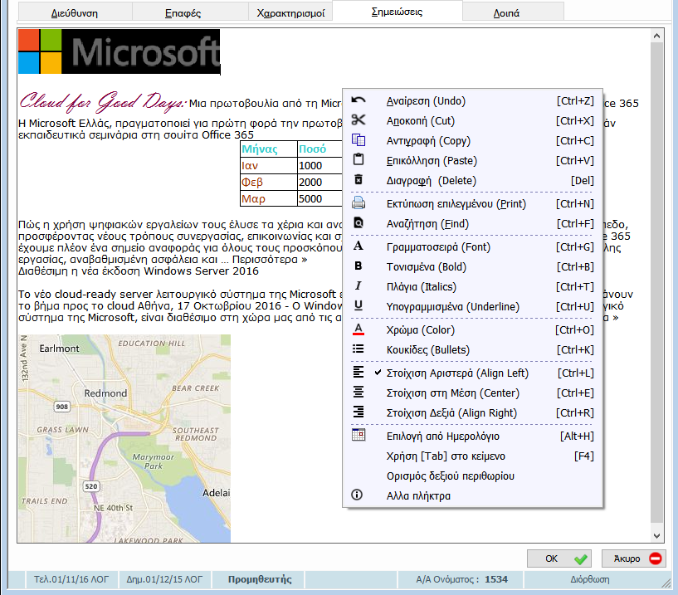
Task: Click Α/Α Ονόματος 1534 status field
Action: pos(461,579)
